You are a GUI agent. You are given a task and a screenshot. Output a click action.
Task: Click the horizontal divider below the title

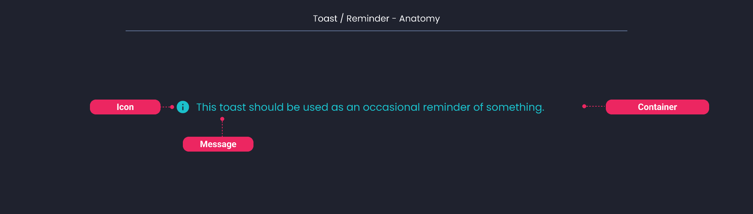[x=376, y=31]
